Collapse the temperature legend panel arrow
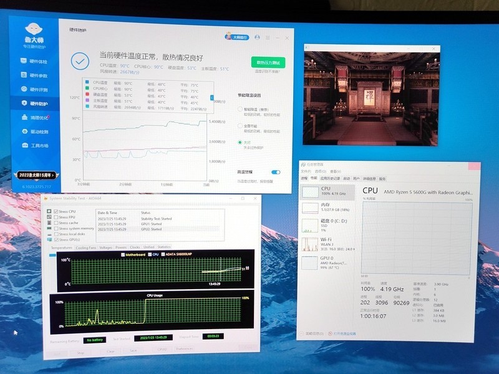This screenshot has height=374, width=499. point(212,98)
